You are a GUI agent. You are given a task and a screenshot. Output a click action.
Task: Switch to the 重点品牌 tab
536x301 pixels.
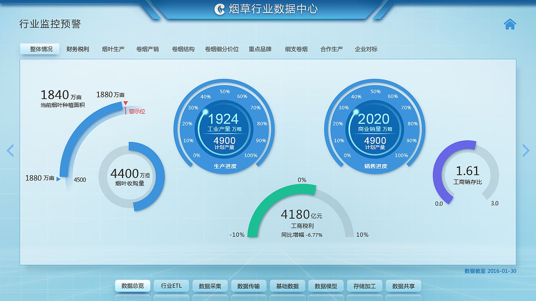260,49
